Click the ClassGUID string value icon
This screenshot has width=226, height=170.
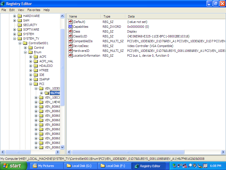coord(70,36)
